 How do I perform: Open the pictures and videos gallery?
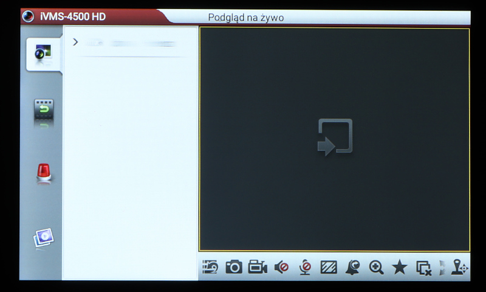[x=43, y=238]
